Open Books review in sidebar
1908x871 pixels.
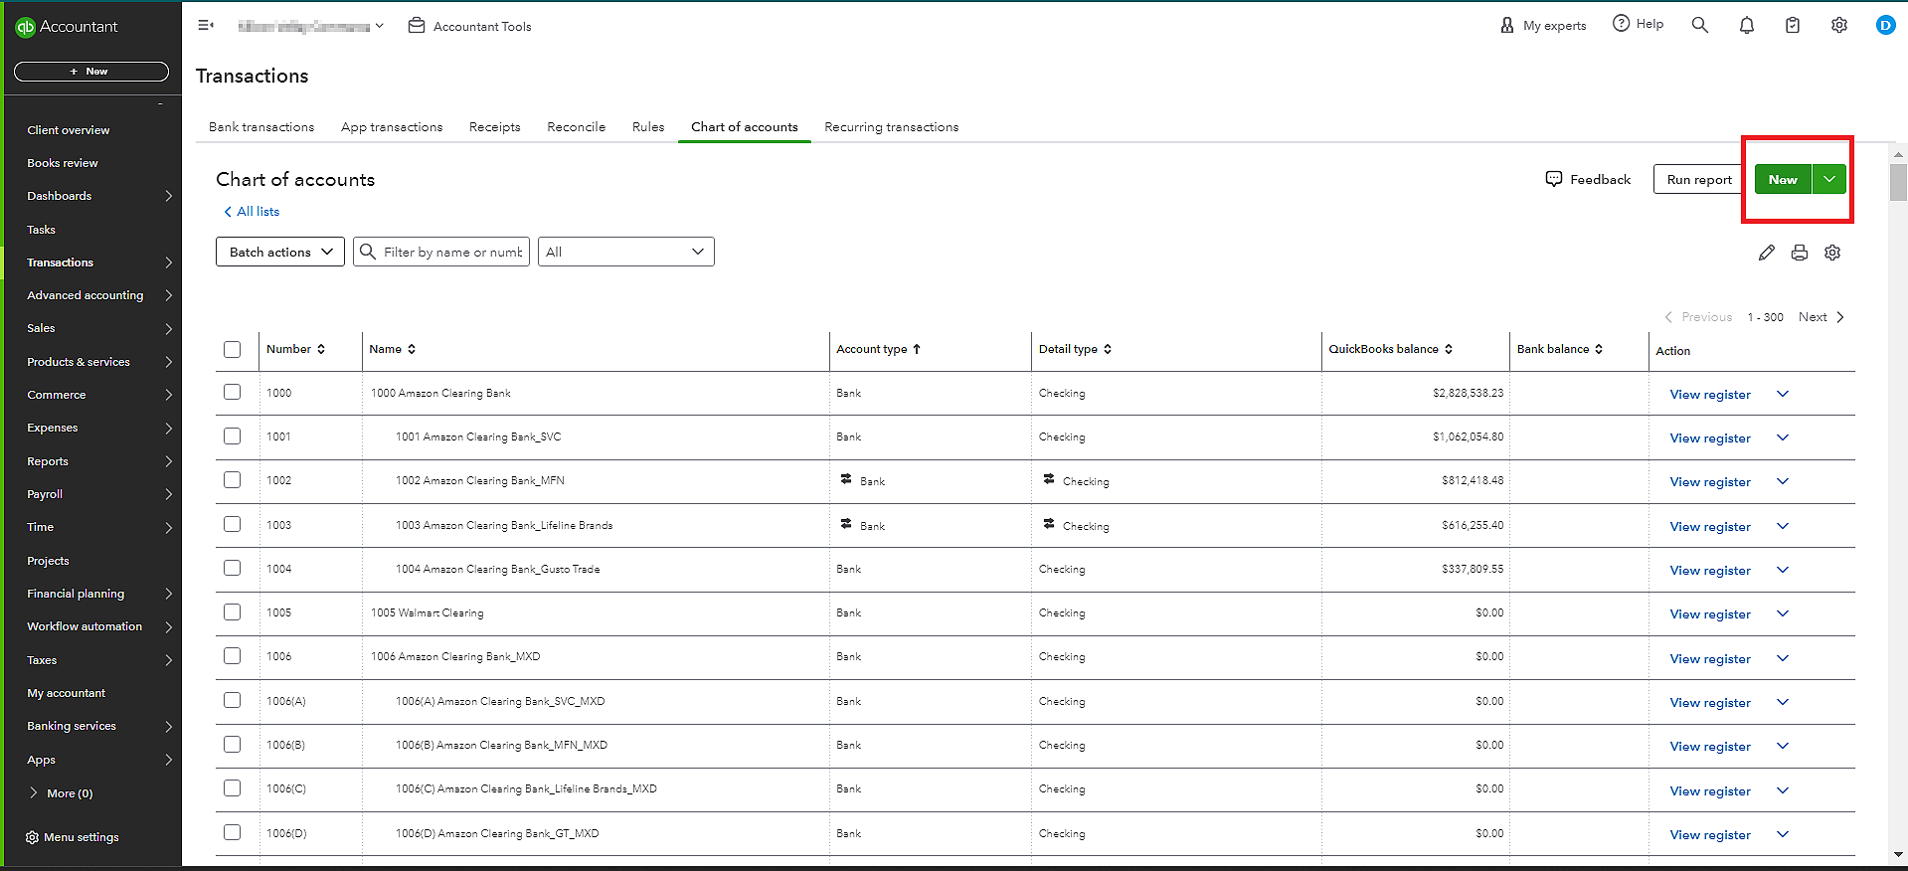(x=63, y=163)
